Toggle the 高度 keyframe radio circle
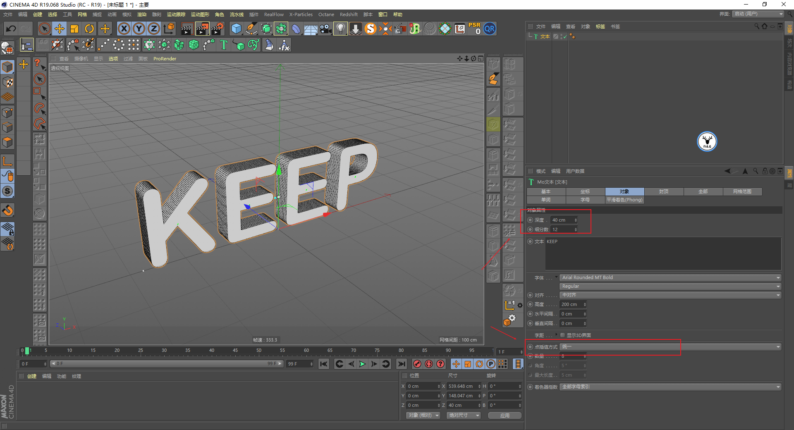 click(530, 304)
